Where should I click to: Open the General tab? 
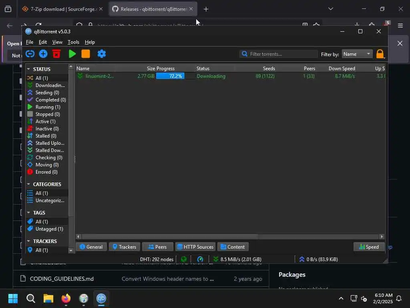pyautogui.click(x=91, y=247)
